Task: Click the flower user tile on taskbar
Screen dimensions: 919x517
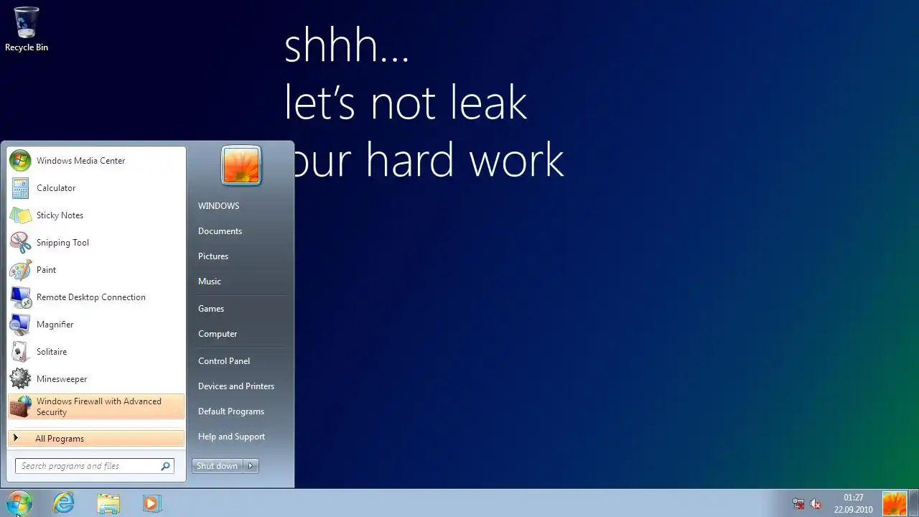Action: [895, 503]
